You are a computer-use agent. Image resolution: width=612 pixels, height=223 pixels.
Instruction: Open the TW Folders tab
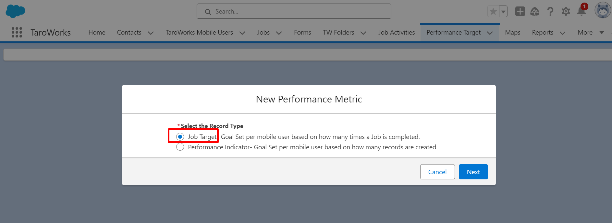tap(338, 32)
